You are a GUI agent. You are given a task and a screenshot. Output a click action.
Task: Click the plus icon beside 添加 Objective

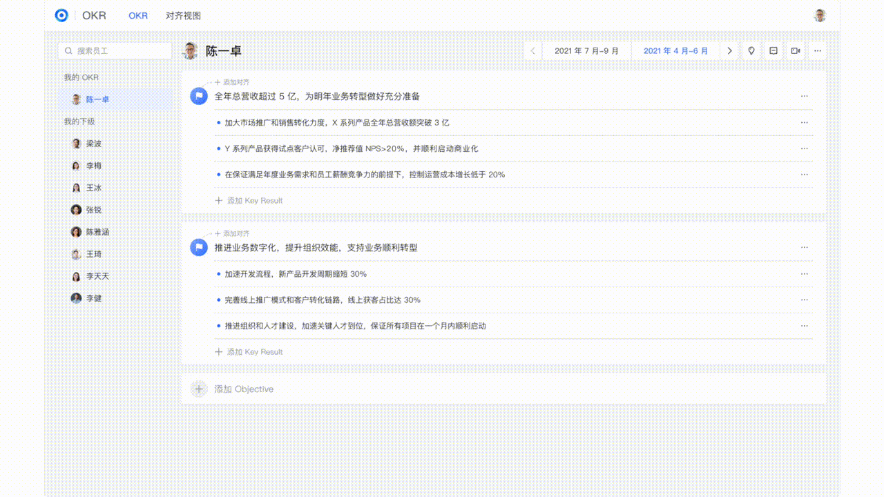pyautogui.click(x=199, y=389)
